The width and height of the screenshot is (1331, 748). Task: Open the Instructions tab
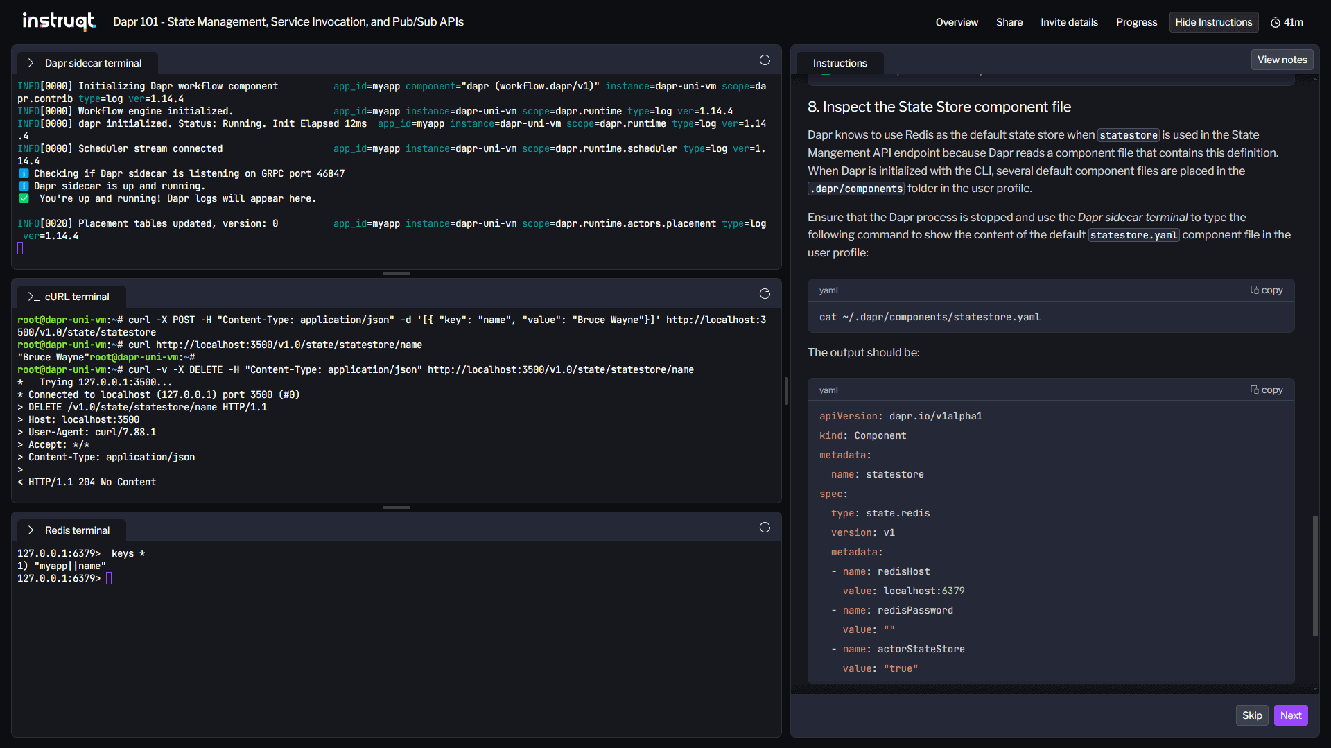point(840,63)
